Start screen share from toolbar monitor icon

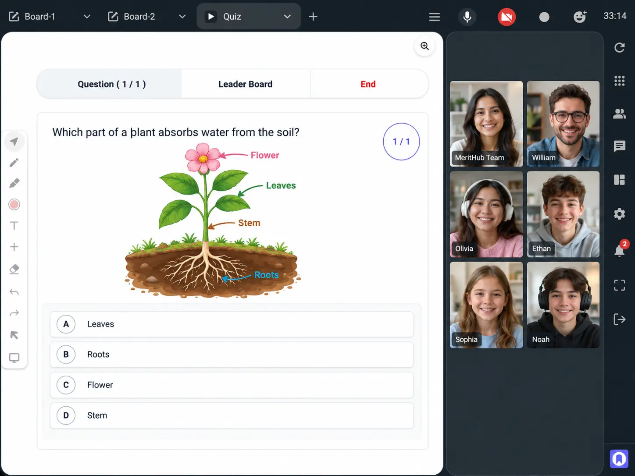[x=14, y=358]
